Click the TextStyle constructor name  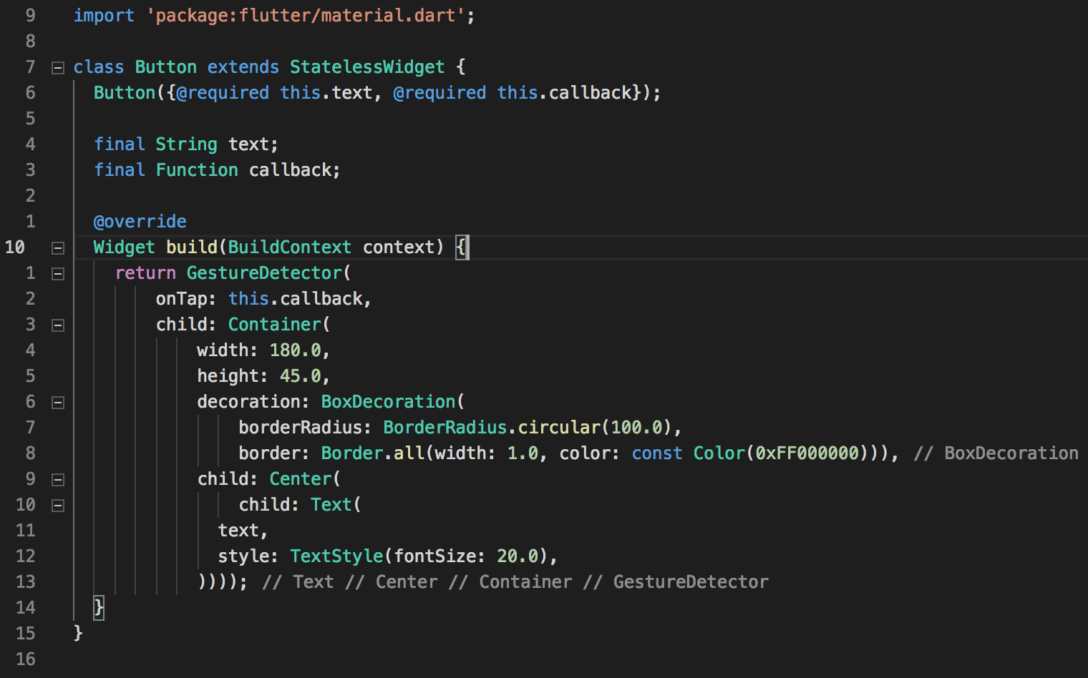(336, 556)
